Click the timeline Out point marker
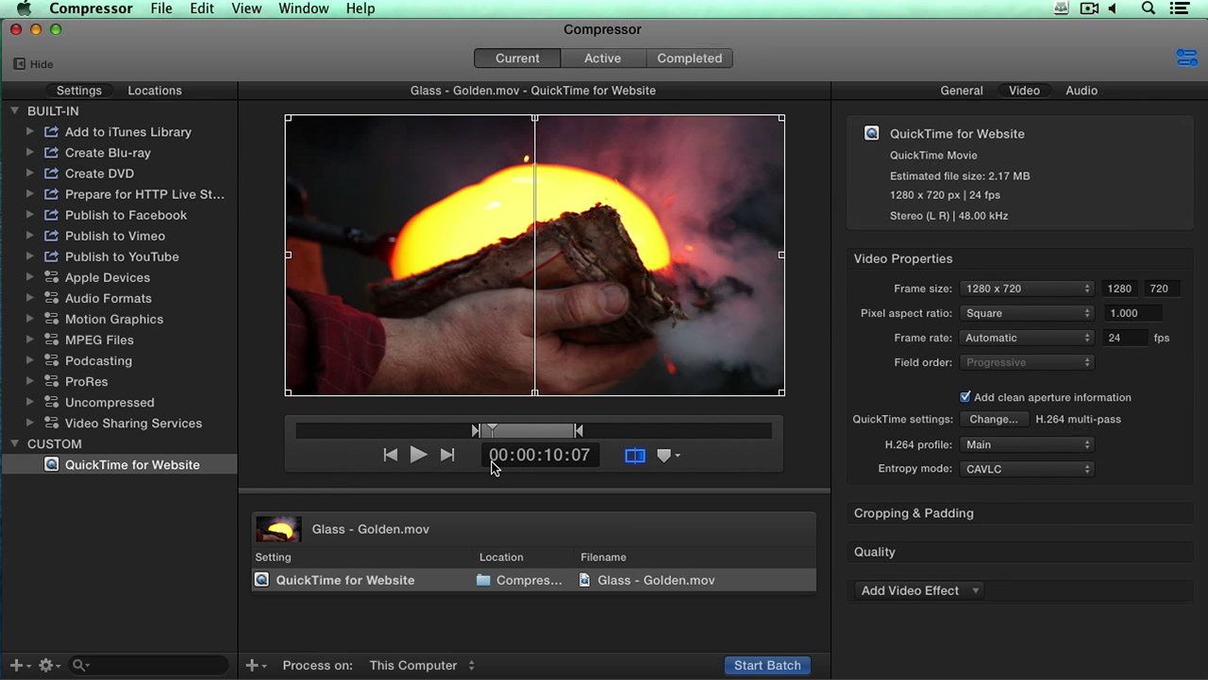This screenshot has height=680, width=1208. tap(579, 430)
